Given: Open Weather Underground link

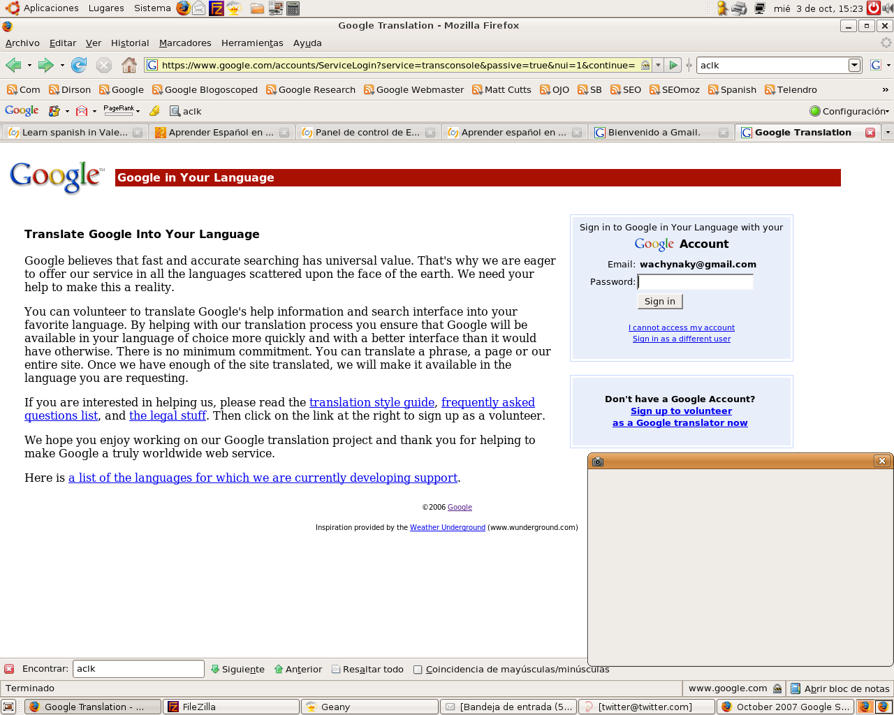Looking at the screenshot, I should coord(448,527).
